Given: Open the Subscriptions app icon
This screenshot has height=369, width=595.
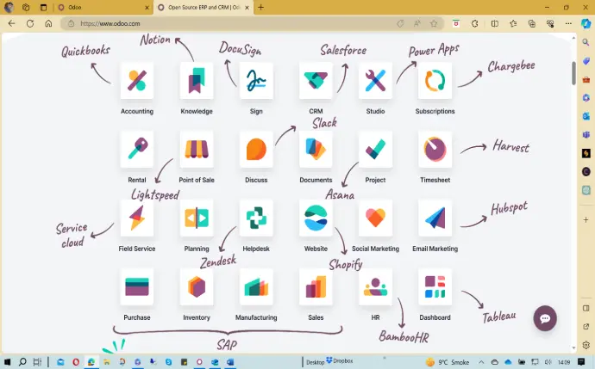Looking at the screenshot, I should point(435,81).
